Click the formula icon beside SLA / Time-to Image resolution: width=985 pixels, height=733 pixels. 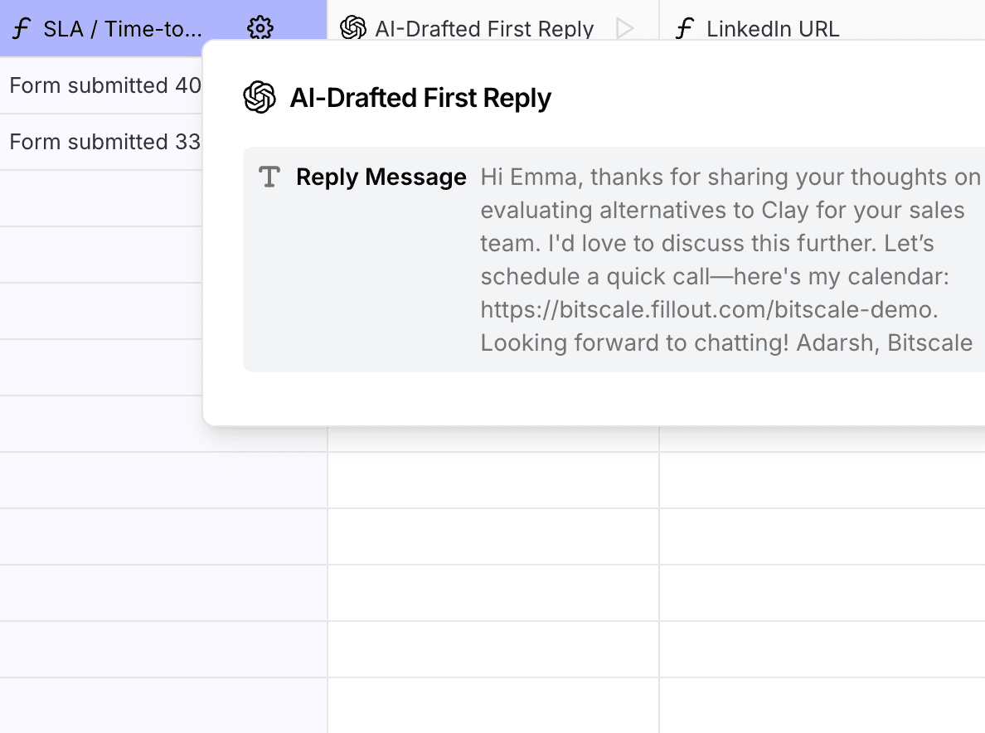pos(22,28)
